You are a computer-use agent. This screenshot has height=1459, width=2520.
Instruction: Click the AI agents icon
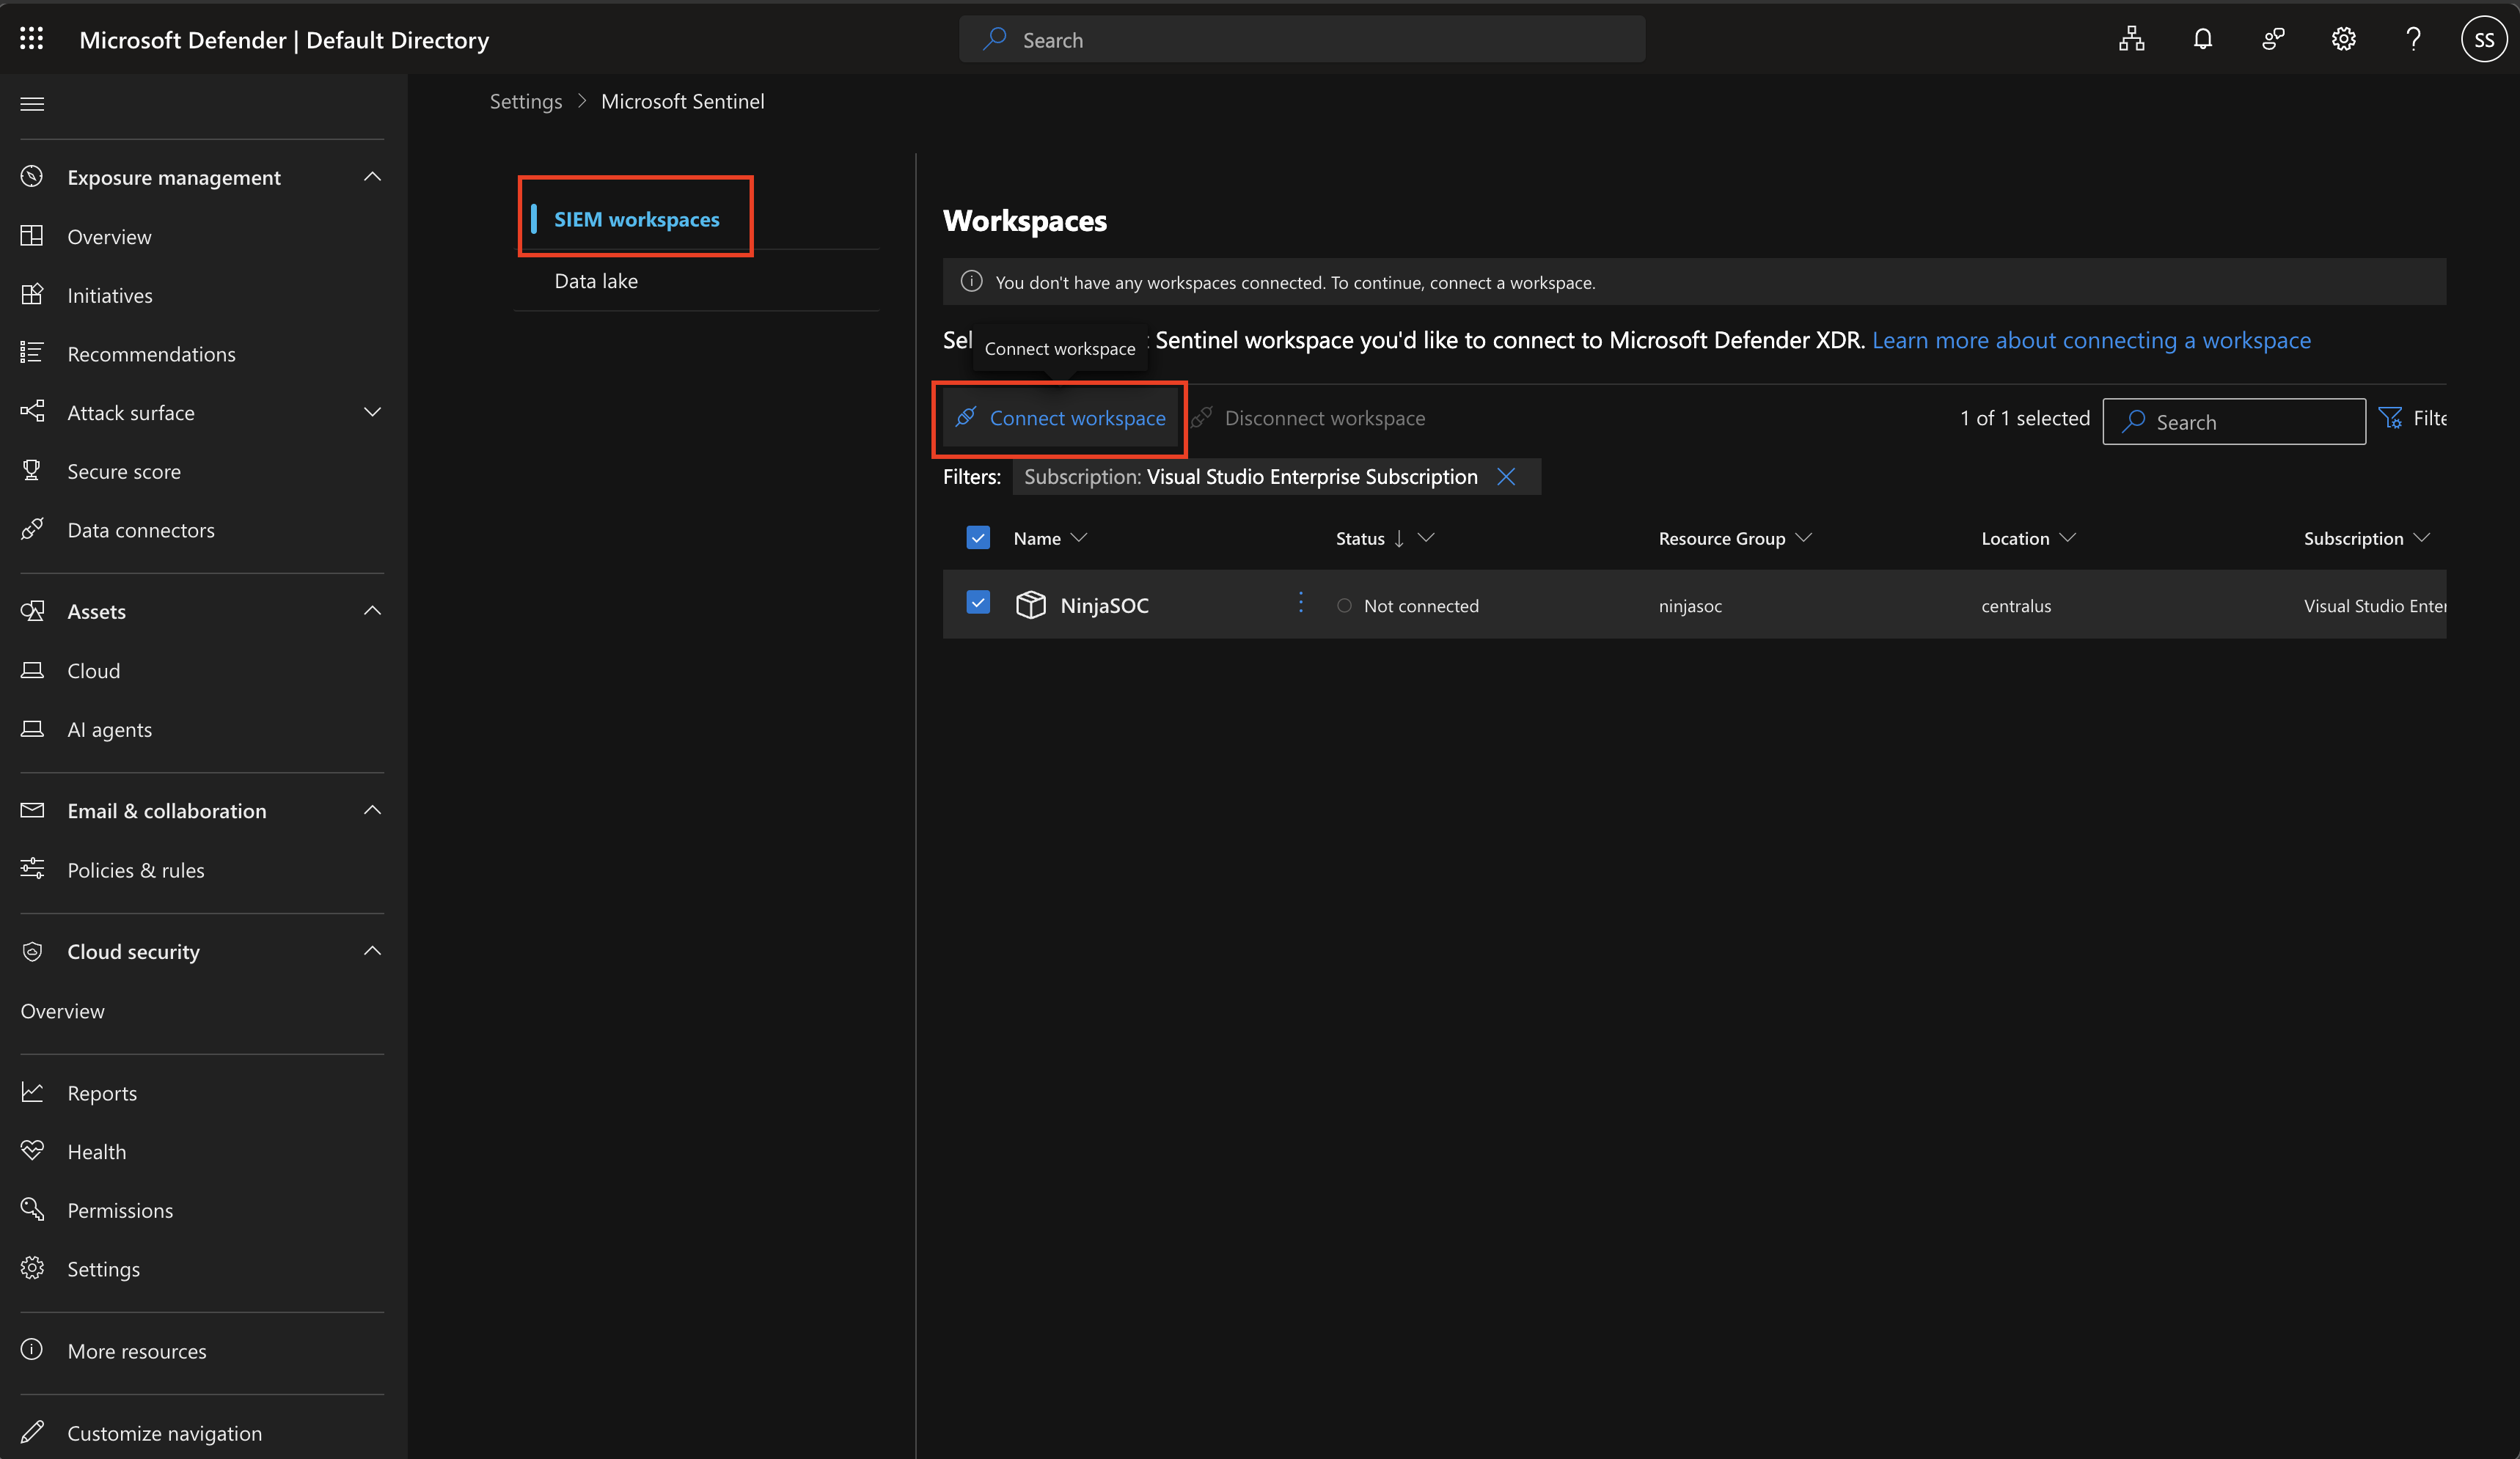(32, 729)
